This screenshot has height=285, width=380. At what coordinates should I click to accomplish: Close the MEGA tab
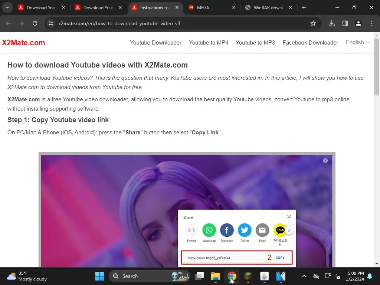tap(234, 7)
